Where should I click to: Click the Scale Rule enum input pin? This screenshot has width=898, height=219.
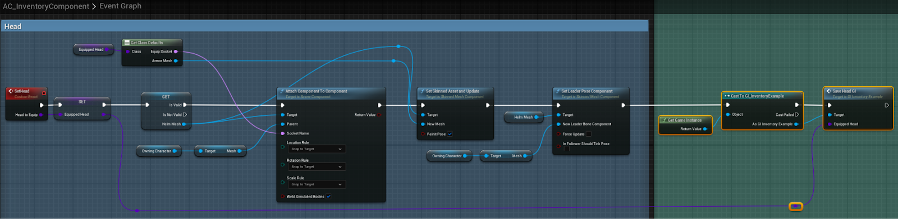[282, 182]
